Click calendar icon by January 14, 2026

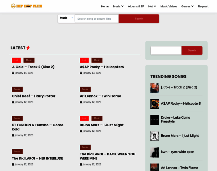coord(13,73)
